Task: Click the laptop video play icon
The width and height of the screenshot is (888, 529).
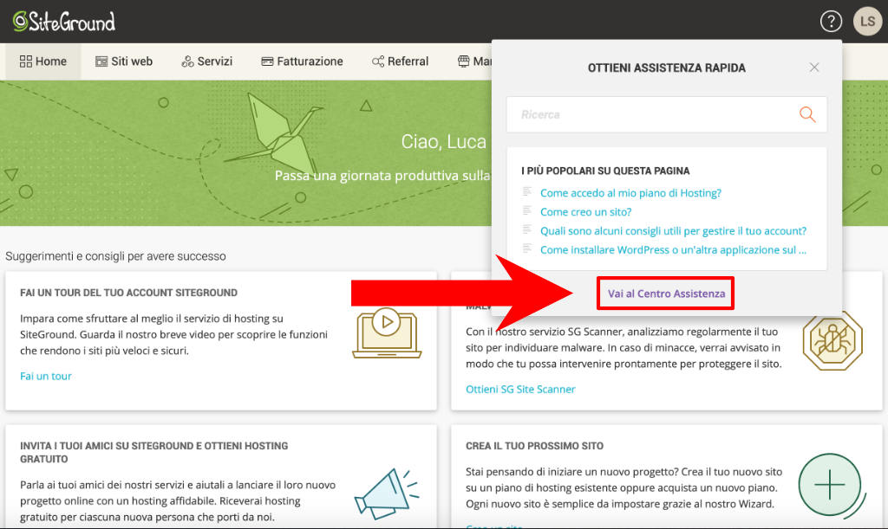Action: click(387, 332)
